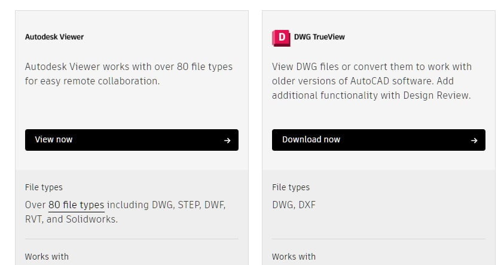Click the 'DWG, DXF' file types text

[x=294, y=205]
